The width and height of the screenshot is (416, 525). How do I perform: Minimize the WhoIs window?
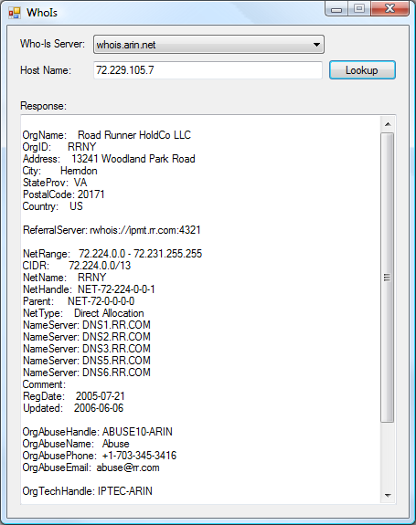tap(336, 9)
